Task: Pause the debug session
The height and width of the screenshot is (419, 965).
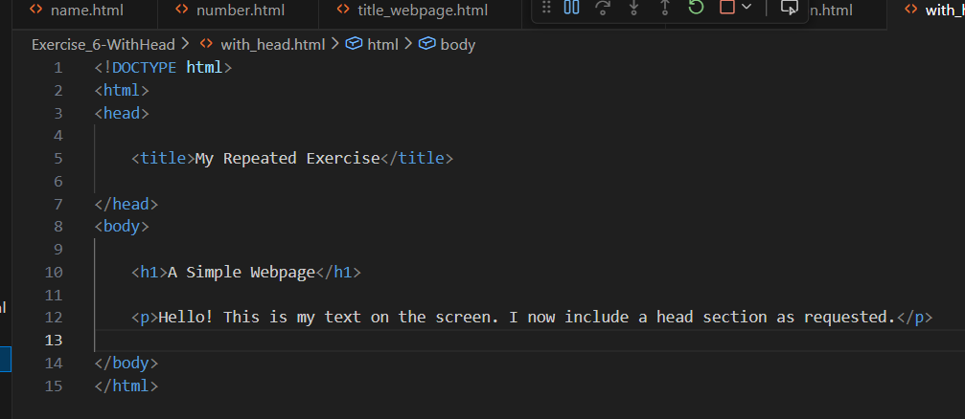Action: pos(572,8)
